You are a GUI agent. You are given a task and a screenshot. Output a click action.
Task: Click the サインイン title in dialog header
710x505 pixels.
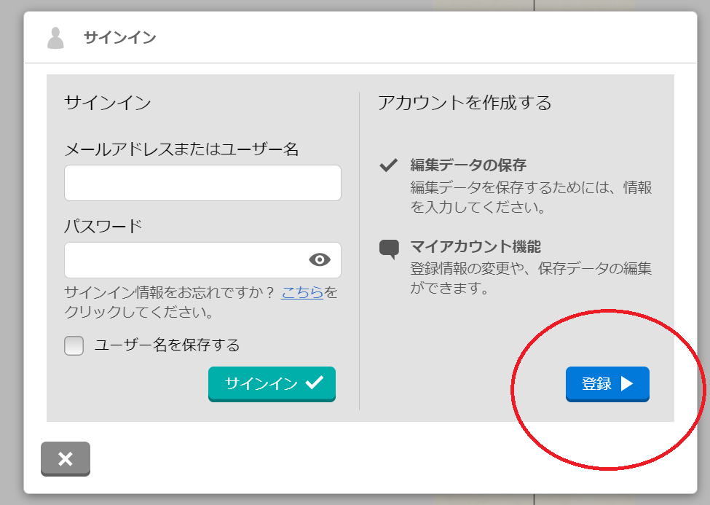tap(120, 38)
